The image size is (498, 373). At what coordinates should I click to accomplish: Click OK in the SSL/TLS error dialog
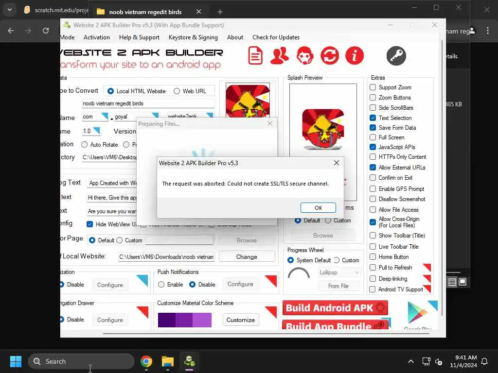(x=318, y=208)
